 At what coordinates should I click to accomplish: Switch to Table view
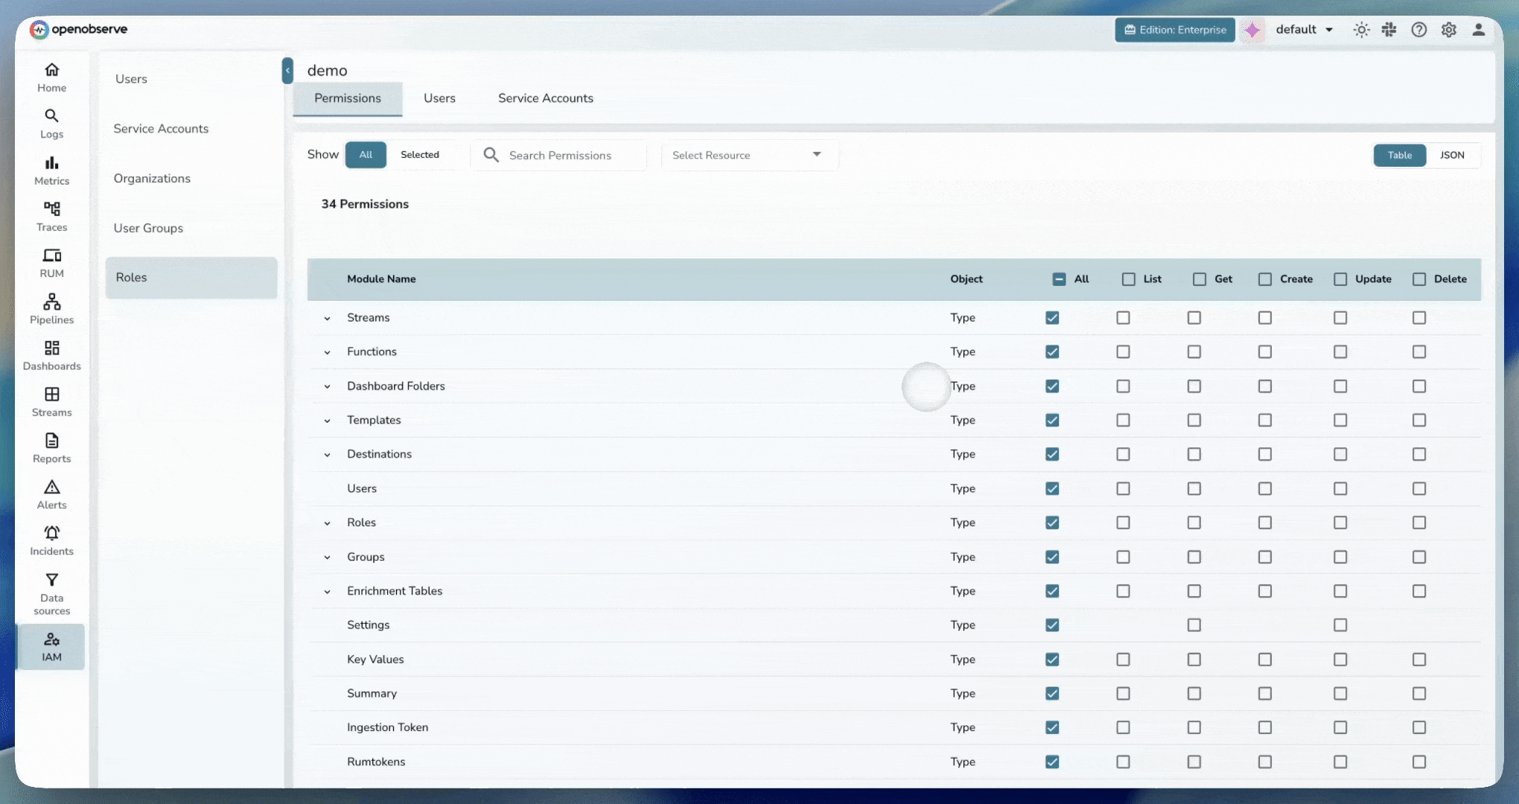1400,155
